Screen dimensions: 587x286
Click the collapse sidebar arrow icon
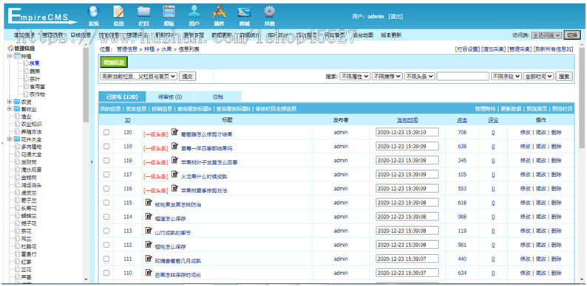coord(92,161)
